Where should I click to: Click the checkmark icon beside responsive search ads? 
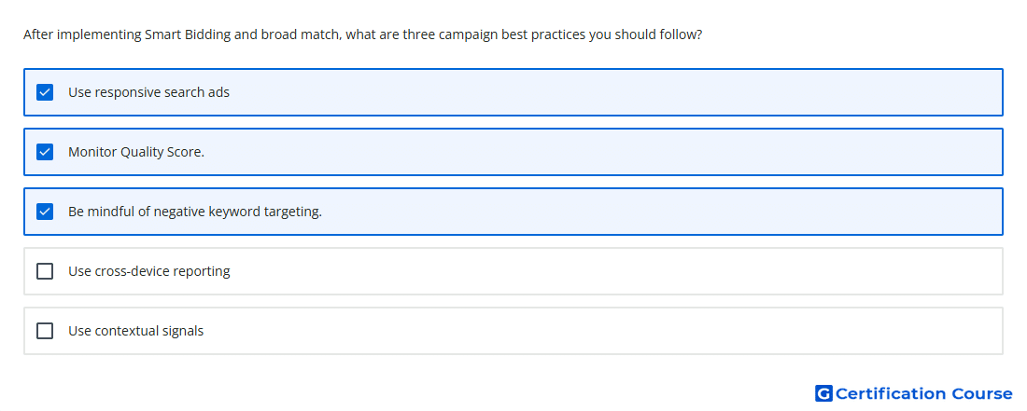[45, 92]
